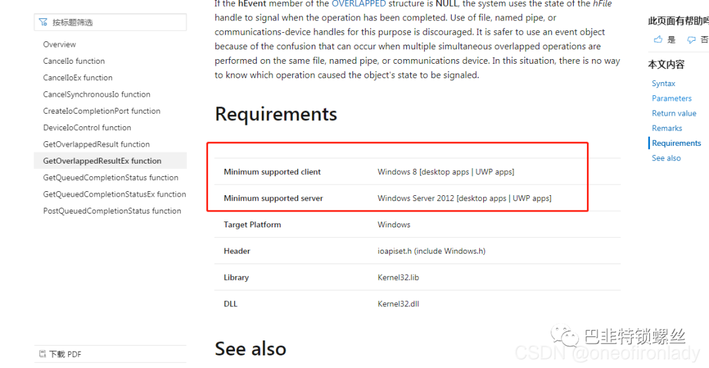Click the download PDF icon
Image resolution: width=709 pixels, height=368 pixels.
click(43, 354)
